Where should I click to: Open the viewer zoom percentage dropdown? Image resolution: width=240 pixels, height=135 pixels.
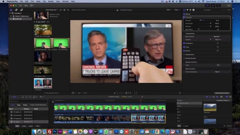[169, 10]
